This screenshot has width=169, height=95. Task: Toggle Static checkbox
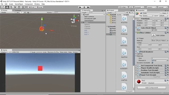(161, 13)
